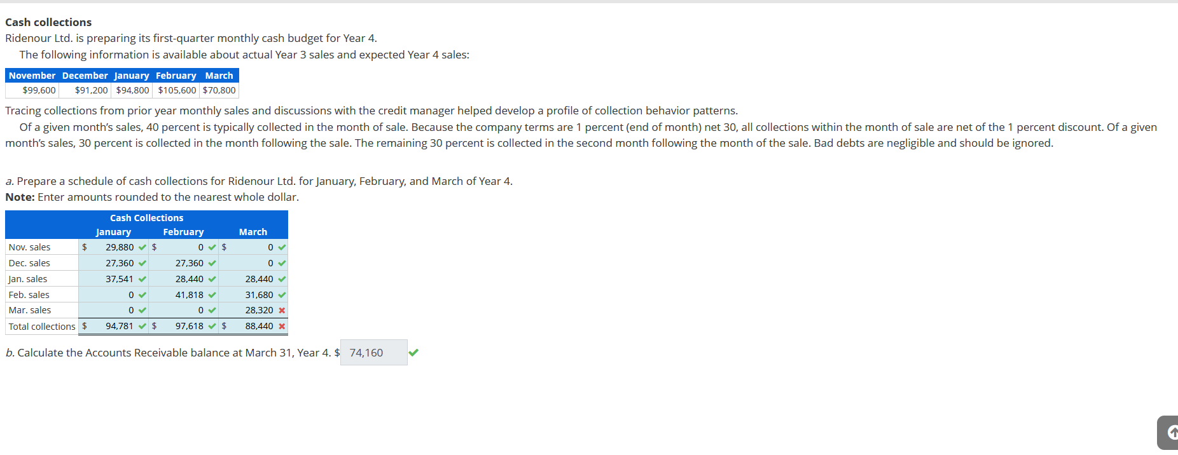Click the green checkmark next to Jan. sales 37,541
The image size is (1178, 455).
(142, 278)
